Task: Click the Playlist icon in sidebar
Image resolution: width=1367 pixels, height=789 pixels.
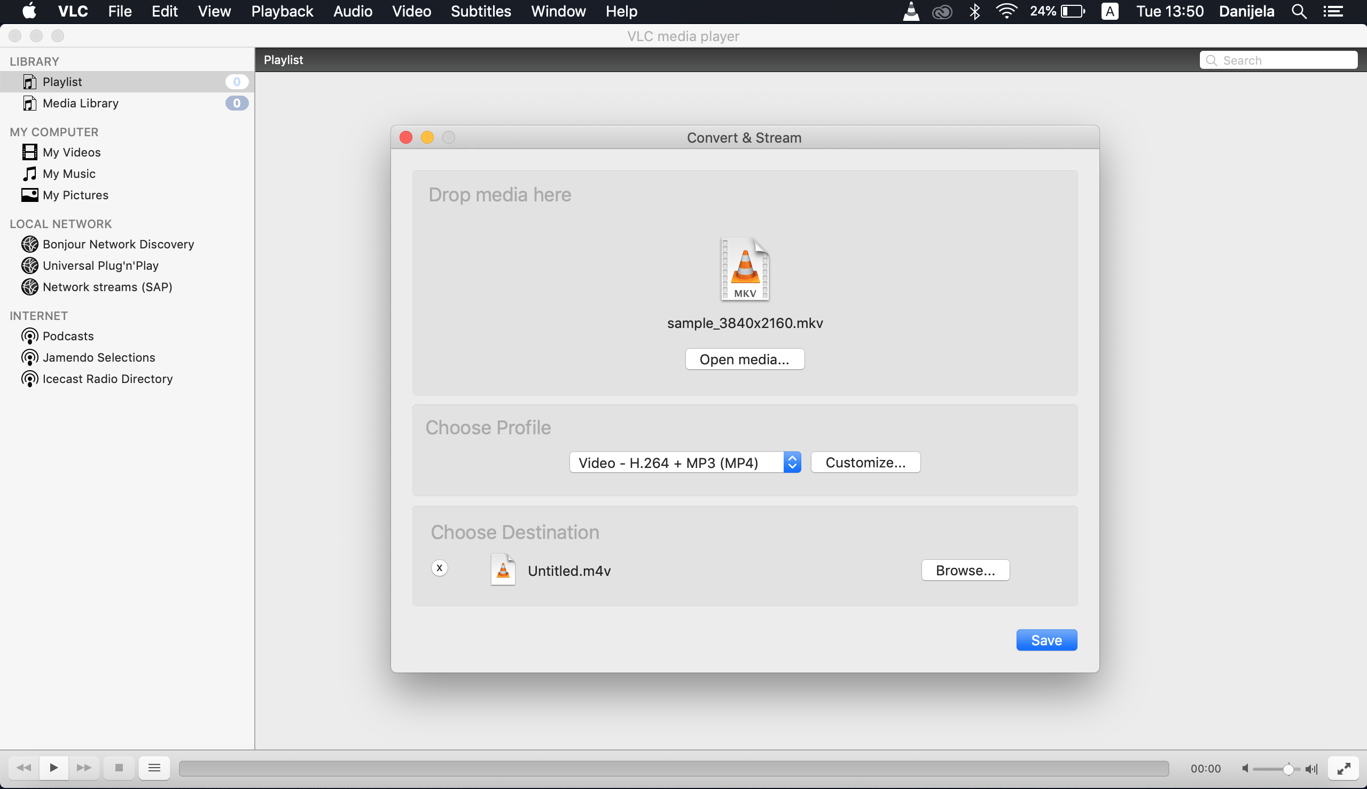Action: click(x=29, y=82)
